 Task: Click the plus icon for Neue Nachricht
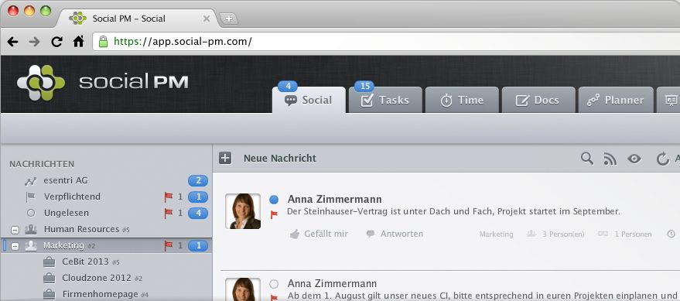pyautogui.click(x=225, y=159)
